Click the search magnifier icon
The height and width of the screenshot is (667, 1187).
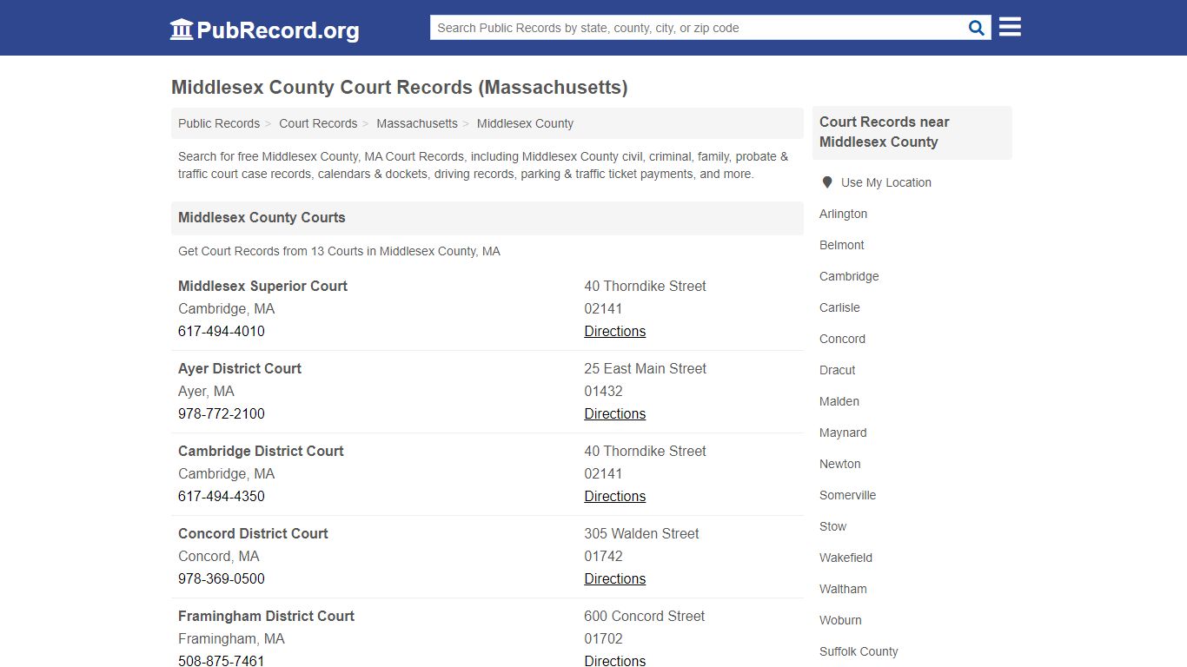(977, 28)
